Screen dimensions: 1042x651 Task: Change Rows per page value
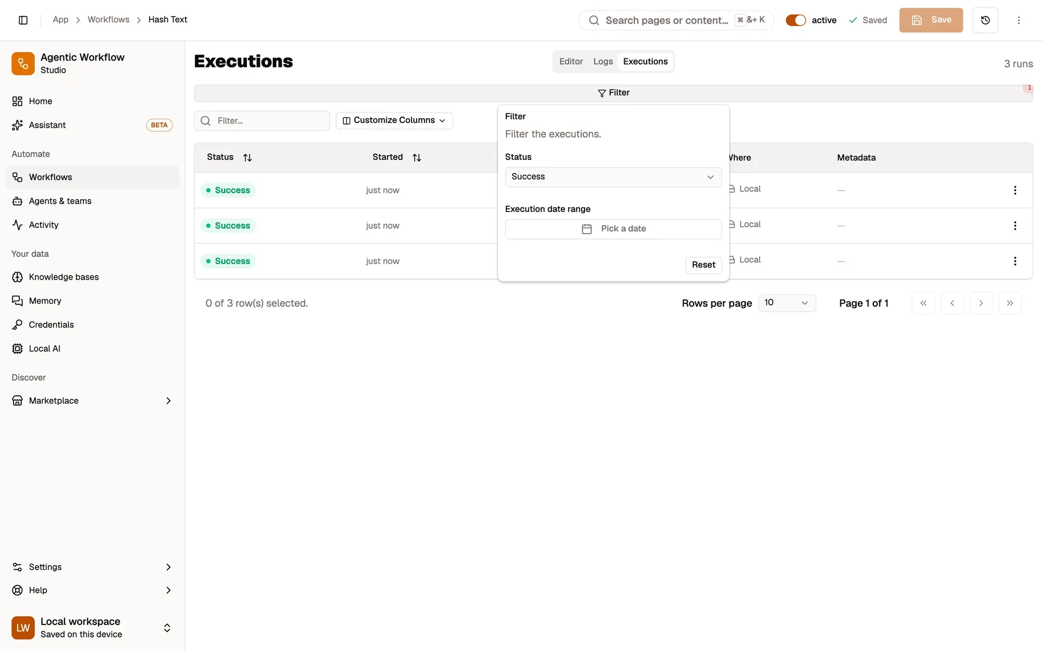point(787,303)
